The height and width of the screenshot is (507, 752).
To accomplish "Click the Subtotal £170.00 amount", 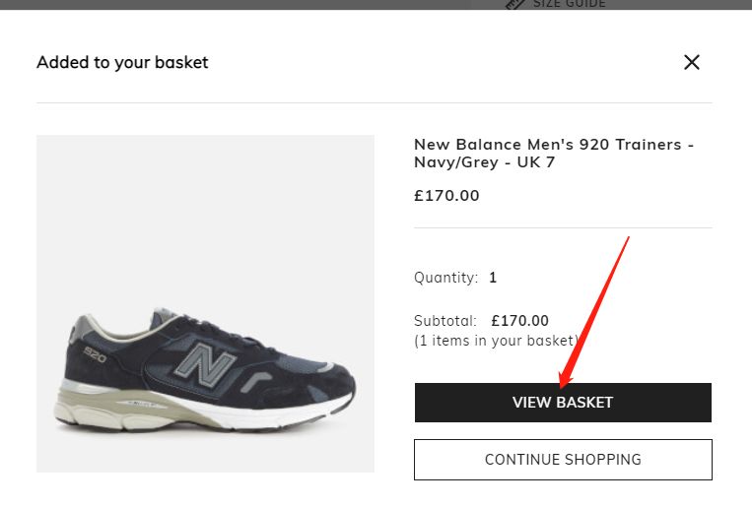I will [x=519, y=321].
